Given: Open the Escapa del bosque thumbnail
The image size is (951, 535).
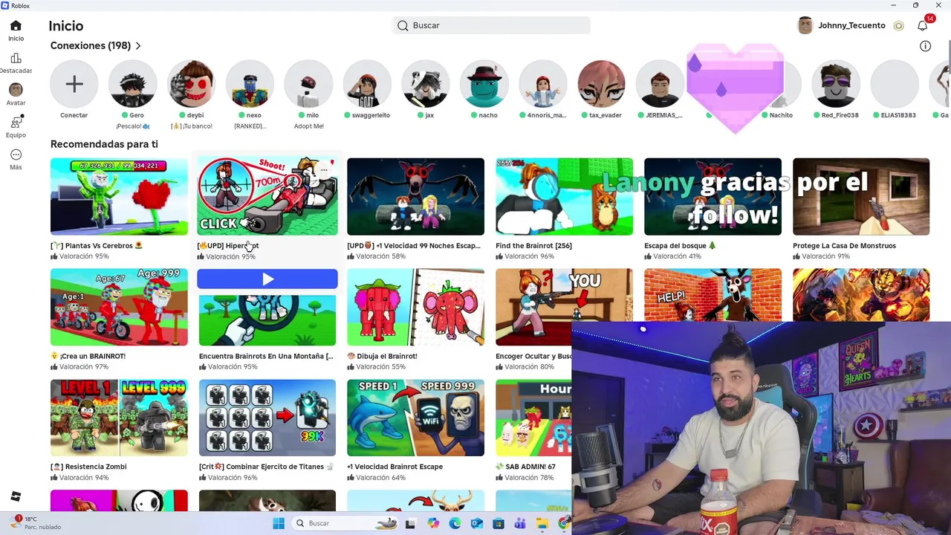Looking at the screenshot, I should (x=713, y=197).
